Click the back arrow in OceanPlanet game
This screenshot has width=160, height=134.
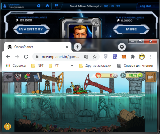(x=8, y=77)
